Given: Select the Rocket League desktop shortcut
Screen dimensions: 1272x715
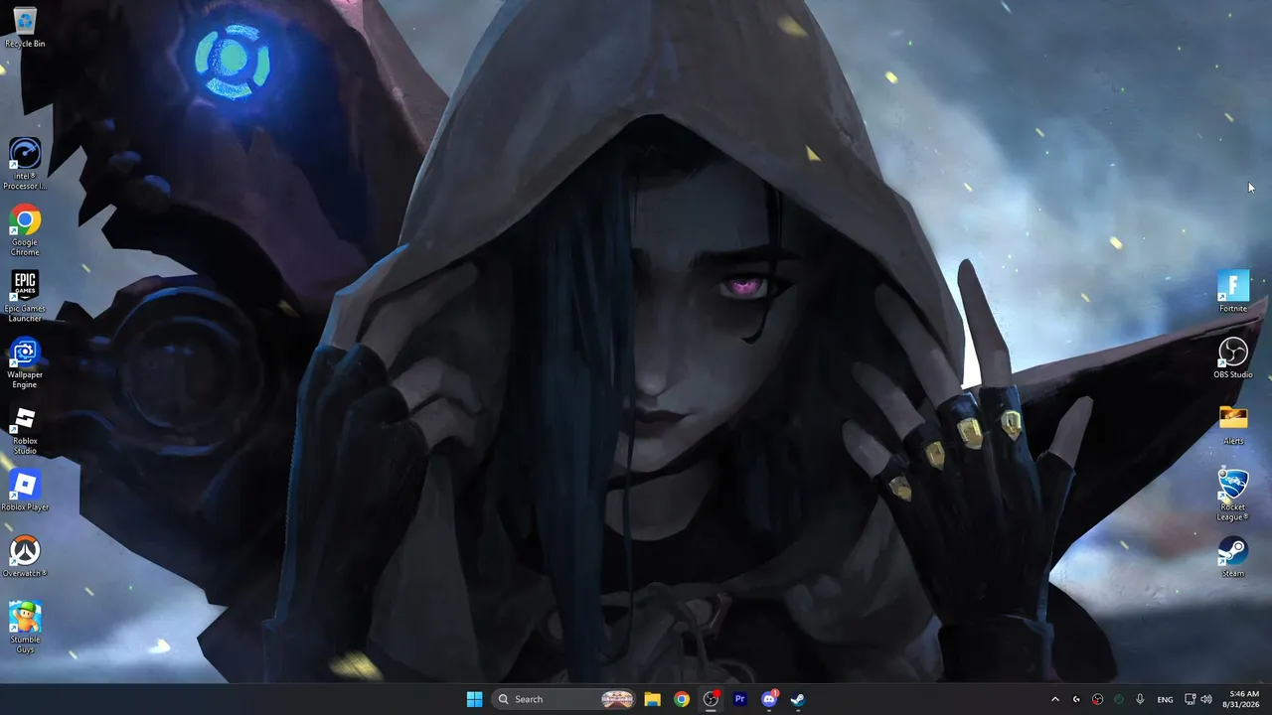Looking at the screenshot, I should click(1233, 495).
